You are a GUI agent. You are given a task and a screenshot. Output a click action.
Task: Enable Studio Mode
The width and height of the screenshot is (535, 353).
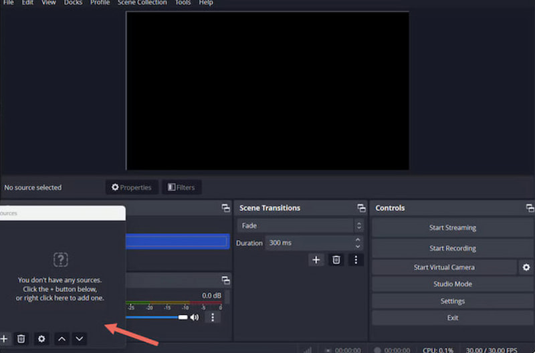pos(453,283)
